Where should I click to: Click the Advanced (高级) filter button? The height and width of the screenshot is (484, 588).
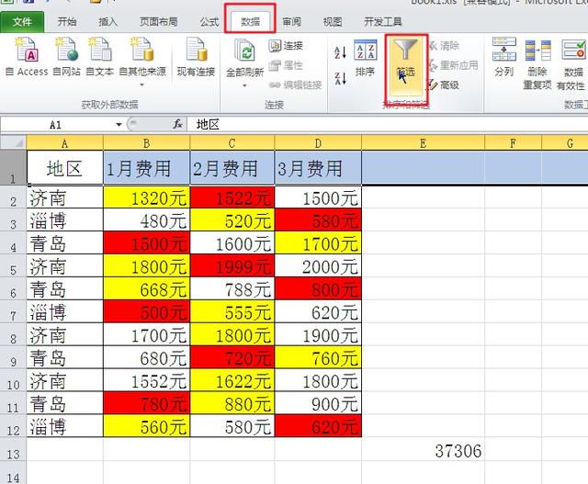click(x=444, y=85)
